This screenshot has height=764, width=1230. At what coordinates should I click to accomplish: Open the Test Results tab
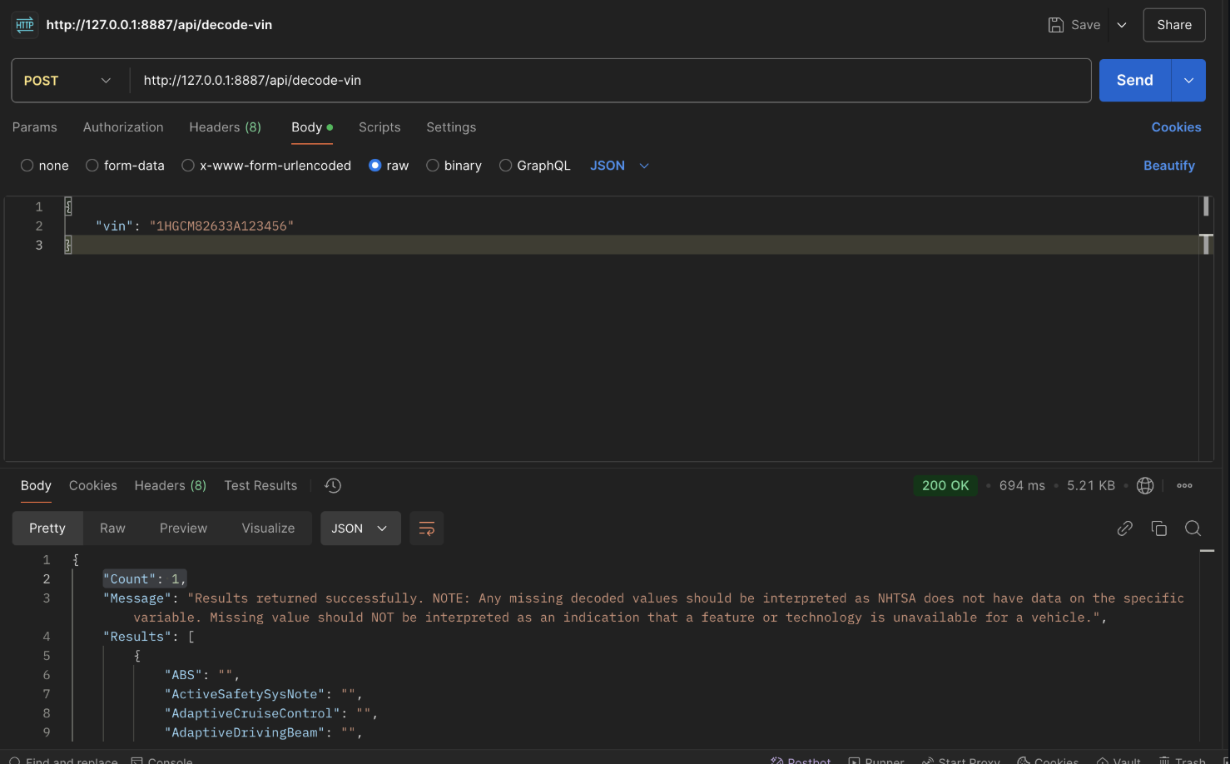pos(260,486)
